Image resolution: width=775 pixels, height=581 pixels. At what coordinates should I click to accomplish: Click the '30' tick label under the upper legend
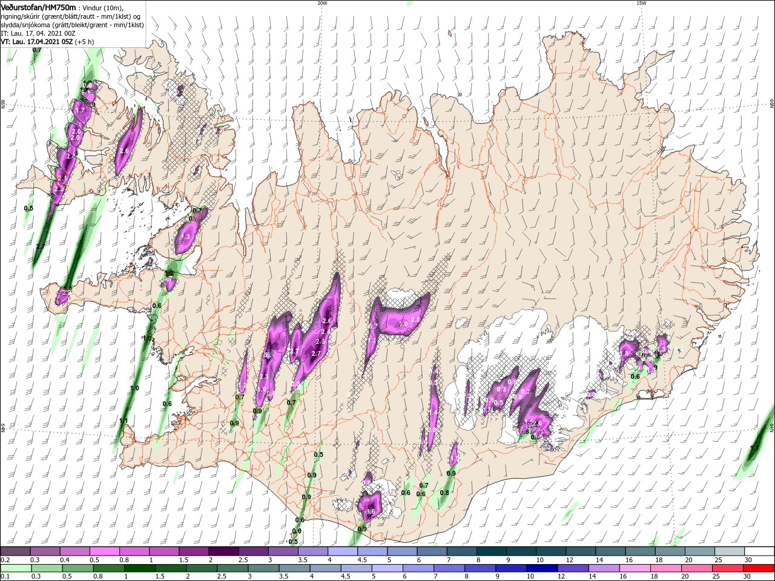click(x=748, y=560)
